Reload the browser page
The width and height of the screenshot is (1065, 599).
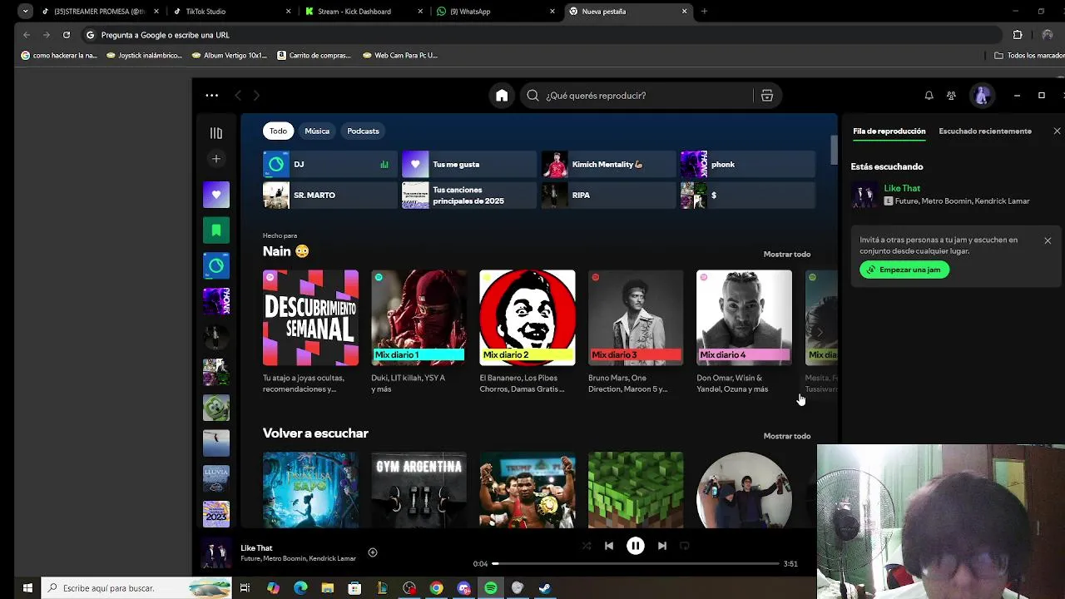pyautogui.click(x=67, y=35)
